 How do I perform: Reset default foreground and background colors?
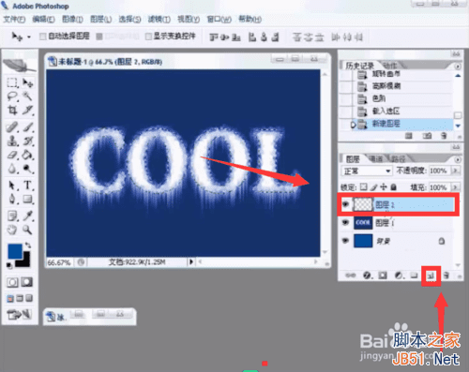coord(9,265)
